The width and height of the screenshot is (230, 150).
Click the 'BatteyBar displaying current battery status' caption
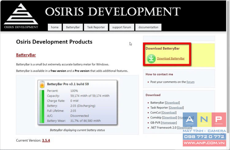77,130
